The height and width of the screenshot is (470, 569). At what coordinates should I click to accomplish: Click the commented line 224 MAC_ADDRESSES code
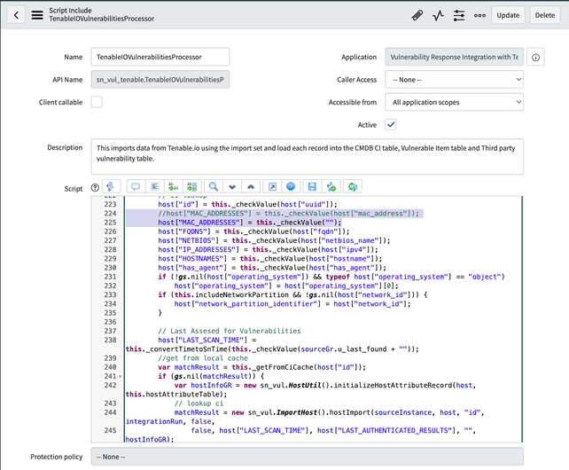coord(288,213)
